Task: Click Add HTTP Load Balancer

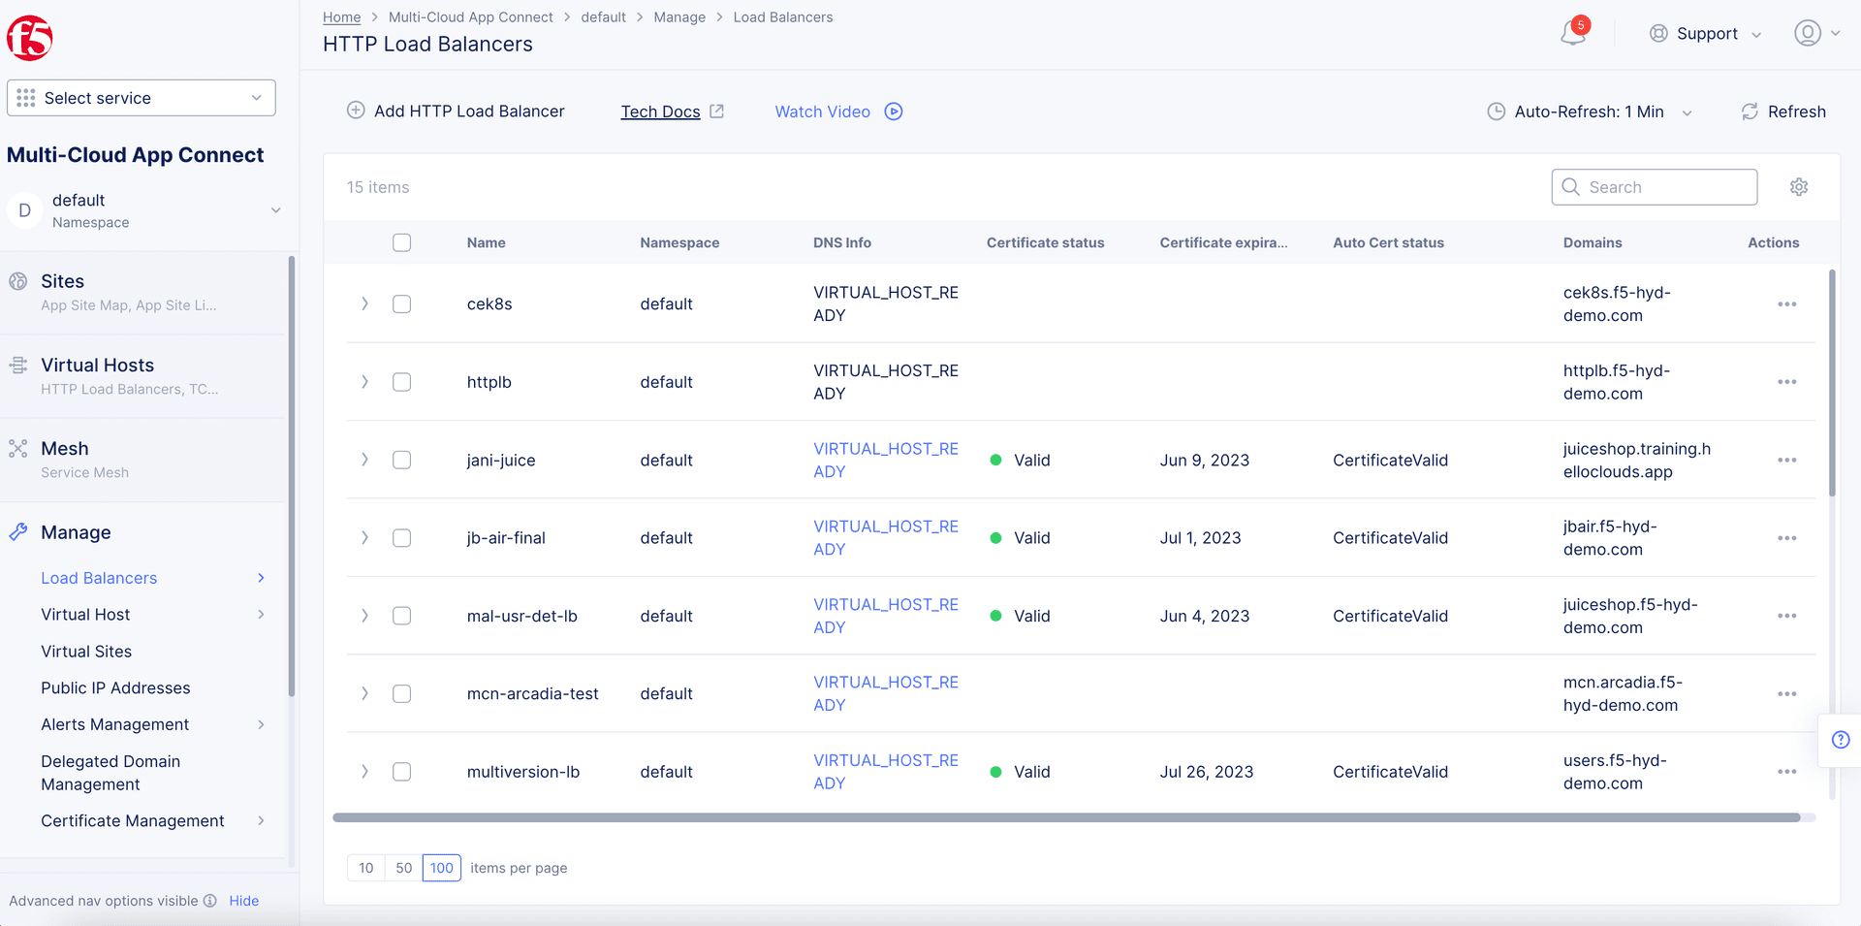Action: pos(456,112)
